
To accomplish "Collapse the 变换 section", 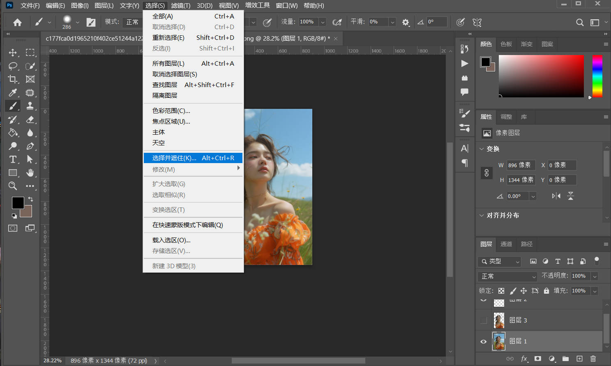I will click(482, 149).
